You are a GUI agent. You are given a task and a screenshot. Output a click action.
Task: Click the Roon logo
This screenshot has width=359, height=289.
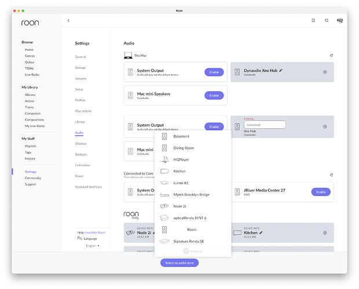click(30, 23)
